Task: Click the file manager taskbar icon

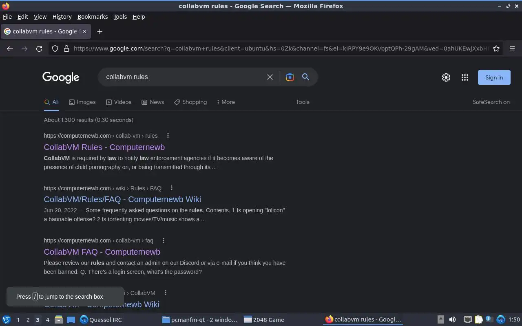Action: (x=58, y=320)
